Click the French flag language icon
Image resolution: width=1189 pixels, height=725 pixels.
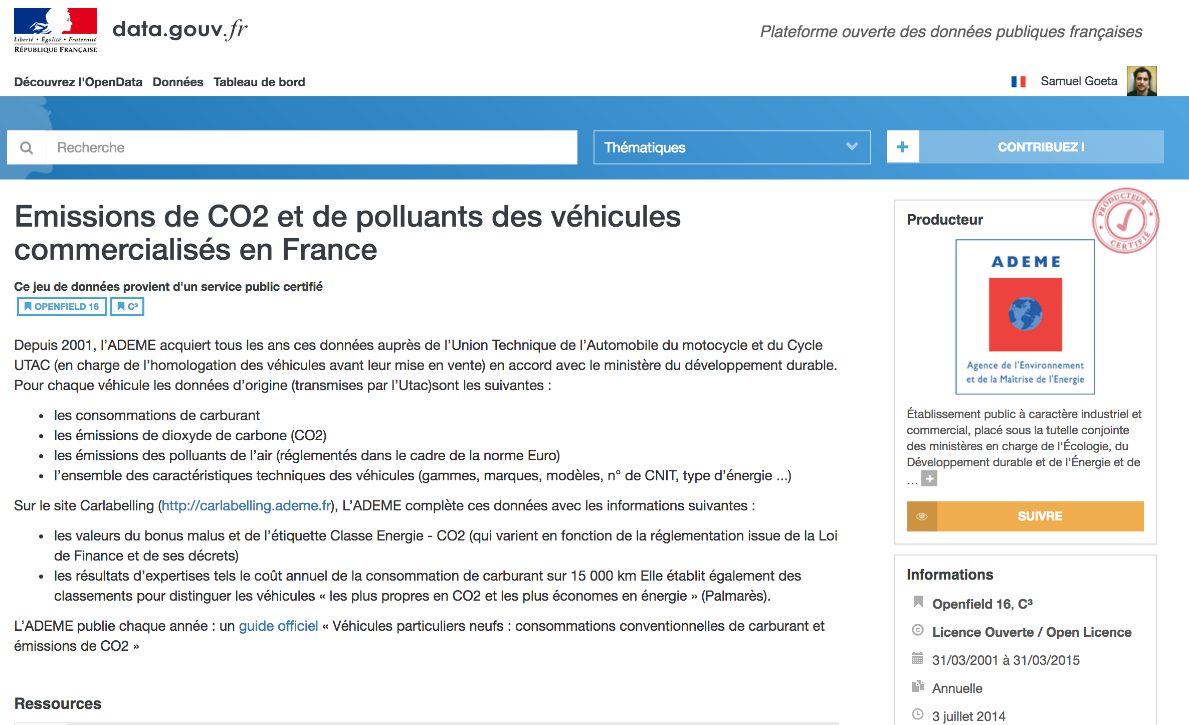(1018, 81)
